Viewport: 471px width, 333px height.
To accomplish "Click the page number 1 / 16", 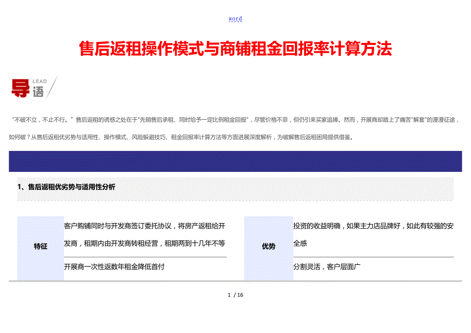I will (235, 295).
